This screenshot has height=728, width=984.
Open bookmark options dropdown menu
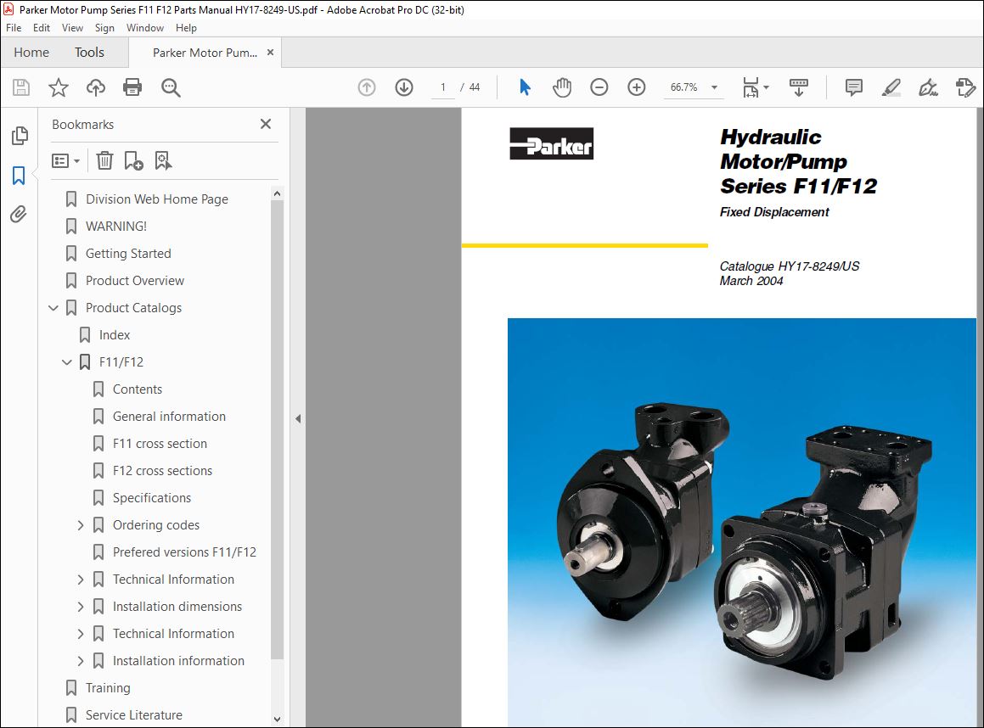(66, 161)
